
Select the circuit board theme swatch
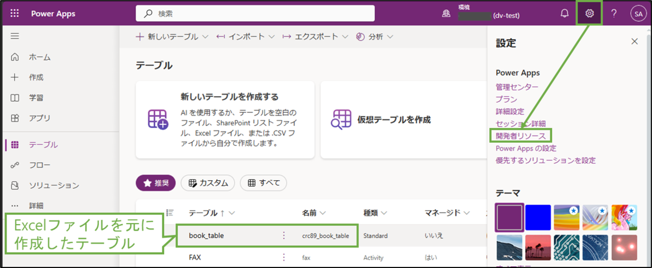[567, 247]
